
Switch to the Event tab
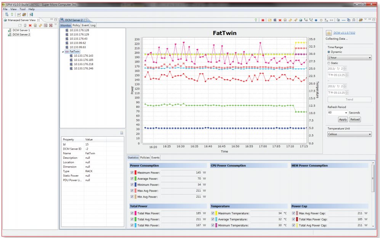(85, 25)
